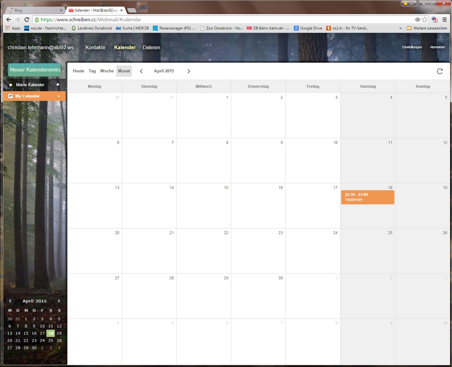Select Kalender section
This screenshot has width=452, height=367.
click(125, 47)
